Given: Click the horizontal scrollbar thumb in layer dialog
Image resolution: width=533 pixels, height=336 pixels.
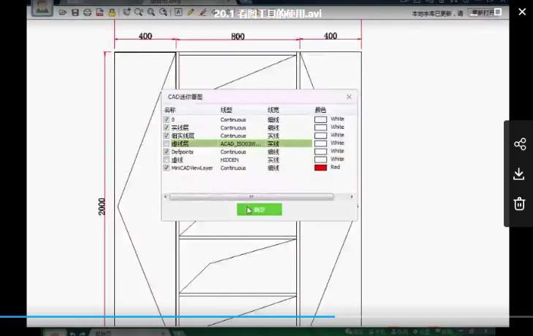Looking at the screenshot, I should [x=252, y=197].
